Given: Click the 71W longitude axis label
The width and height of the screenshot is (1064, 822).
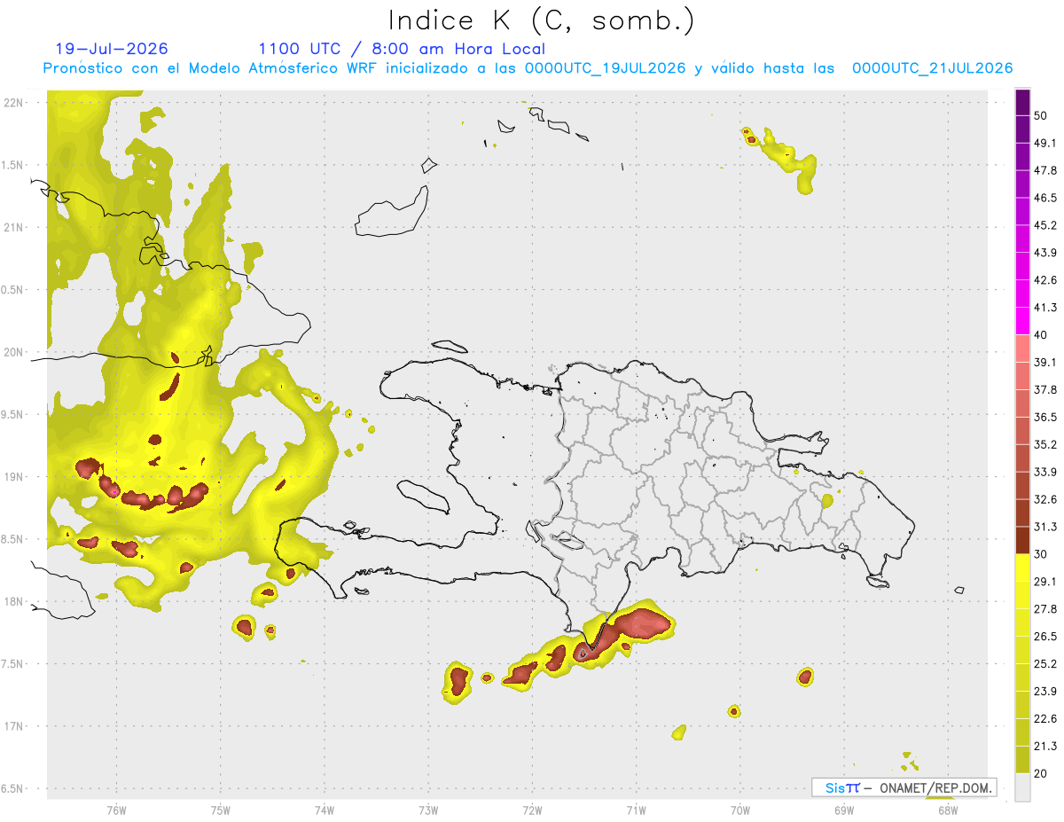Looking at the screenshot, I should [x=636, y=810].
